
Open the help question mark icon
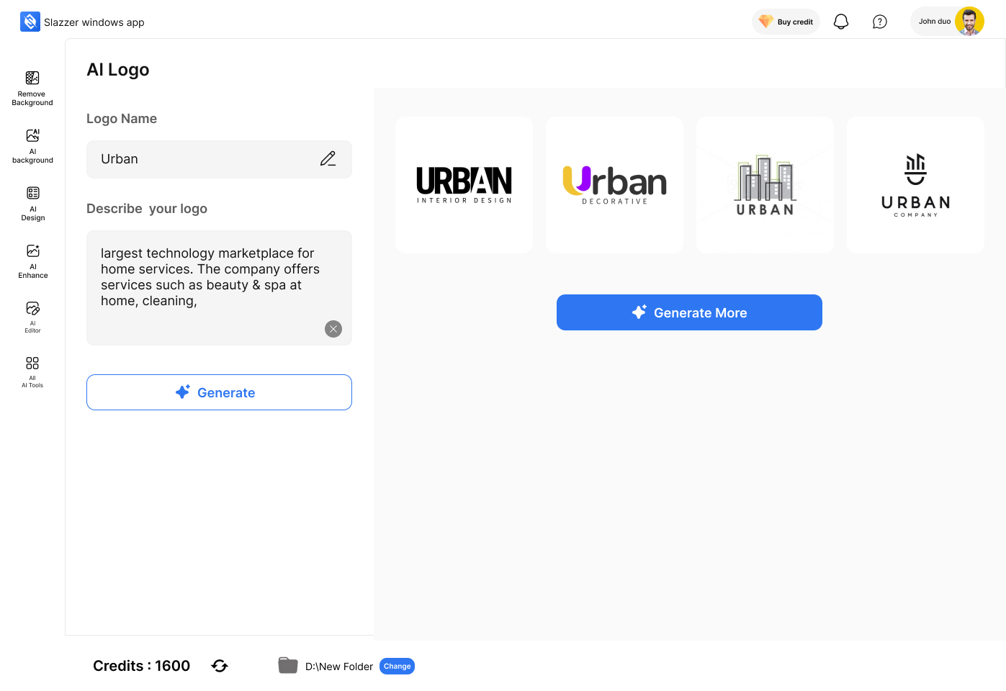pos(879,22)
